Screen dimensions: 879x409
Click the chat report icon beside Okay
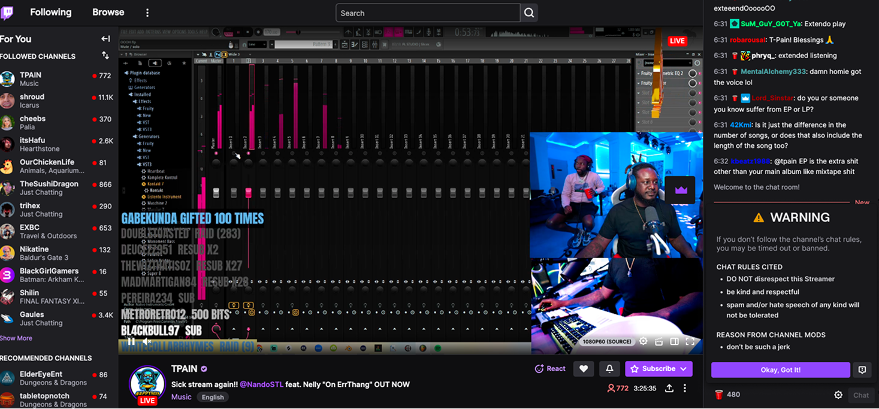(x=862, y=370)
